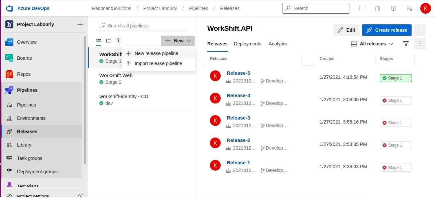
Task: Switch pipelines to folder view
Action: tap(108, 41)
